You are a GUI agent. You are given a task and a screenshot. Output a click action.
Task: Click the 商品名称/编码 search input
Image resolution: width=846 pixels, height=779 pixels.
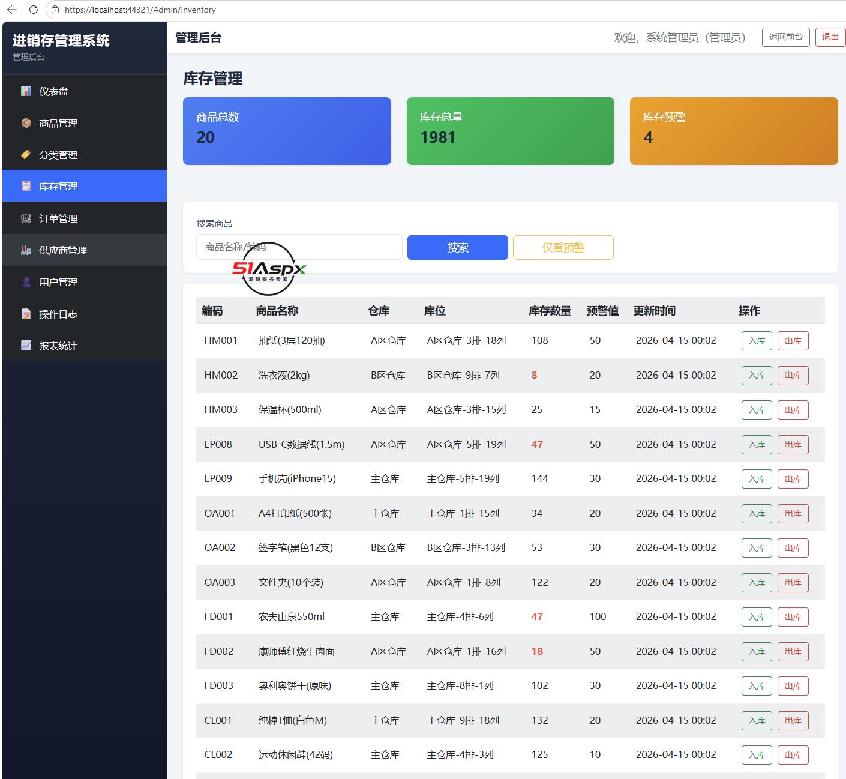[x=299, y=247]
